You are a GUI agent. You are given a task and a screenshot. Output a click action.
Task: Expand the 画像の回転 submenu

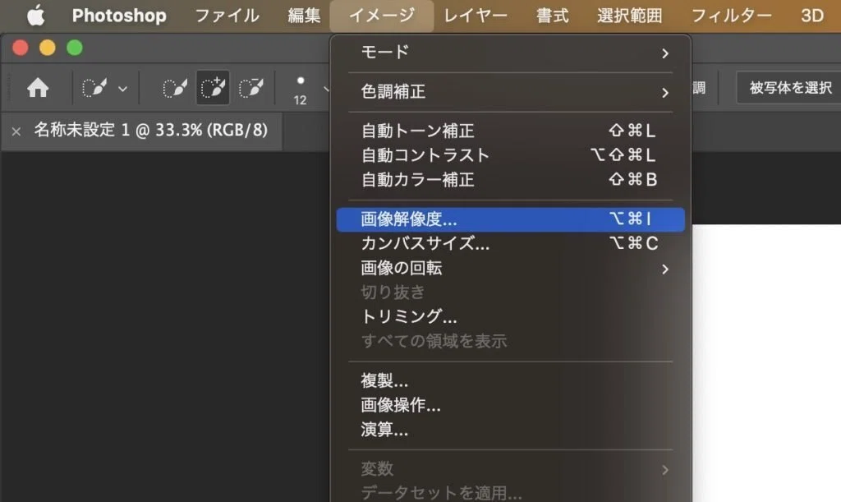[x=510, y=268]
